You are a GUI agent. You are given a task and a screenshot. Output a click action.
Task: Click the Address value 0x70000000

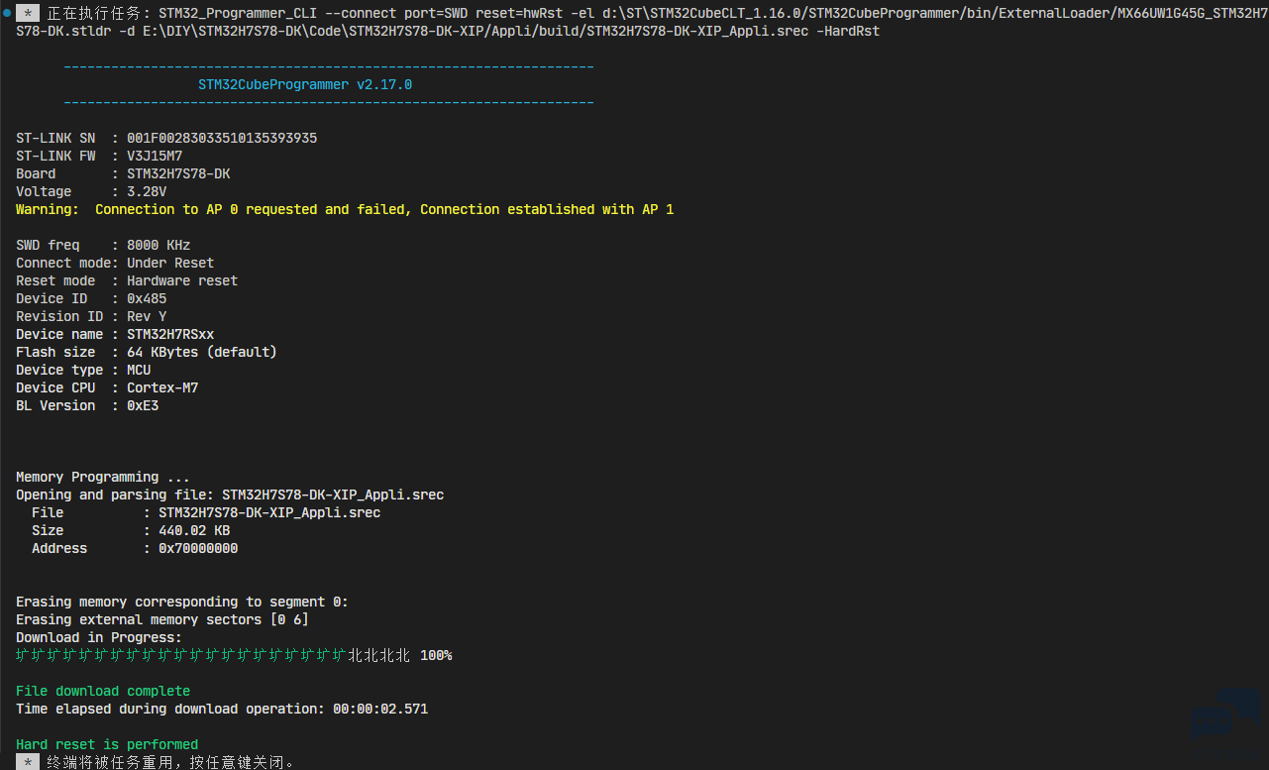[x=198, y=548]
